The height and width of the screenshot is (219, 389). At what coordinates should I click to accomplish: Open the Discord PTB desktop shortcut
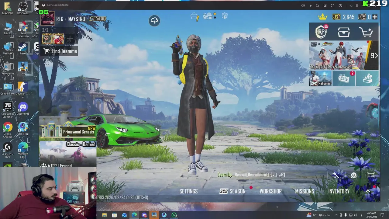pos(23,109)
